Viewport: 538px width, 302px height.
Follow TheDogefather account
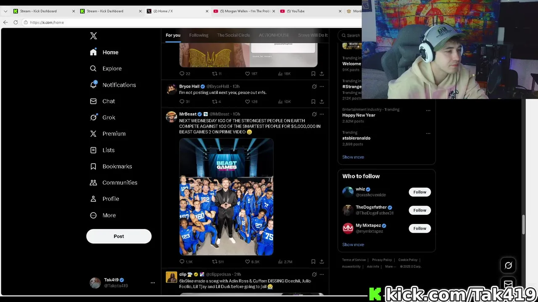(x=419, y=210)
